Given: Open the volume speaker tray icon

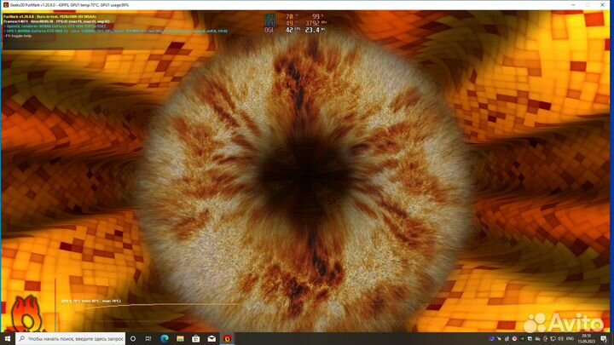Looking at the screenshot, I should click(x=560, y=339).
